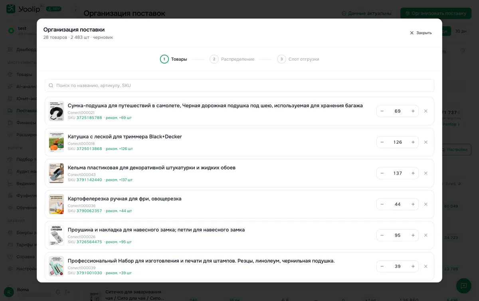Increase quantity of Катушка с леской
479x301 pixels.
click(413, 142)
